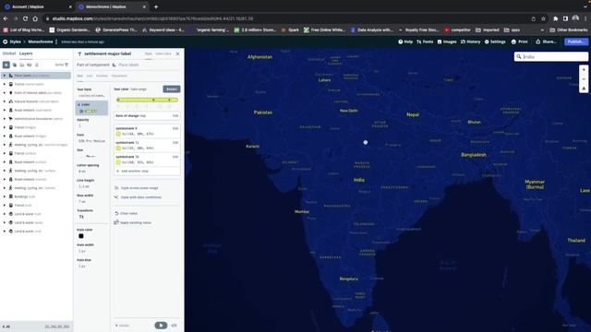Open the Placement property tab
Screen dimensions: 591x332
[119, 76]
